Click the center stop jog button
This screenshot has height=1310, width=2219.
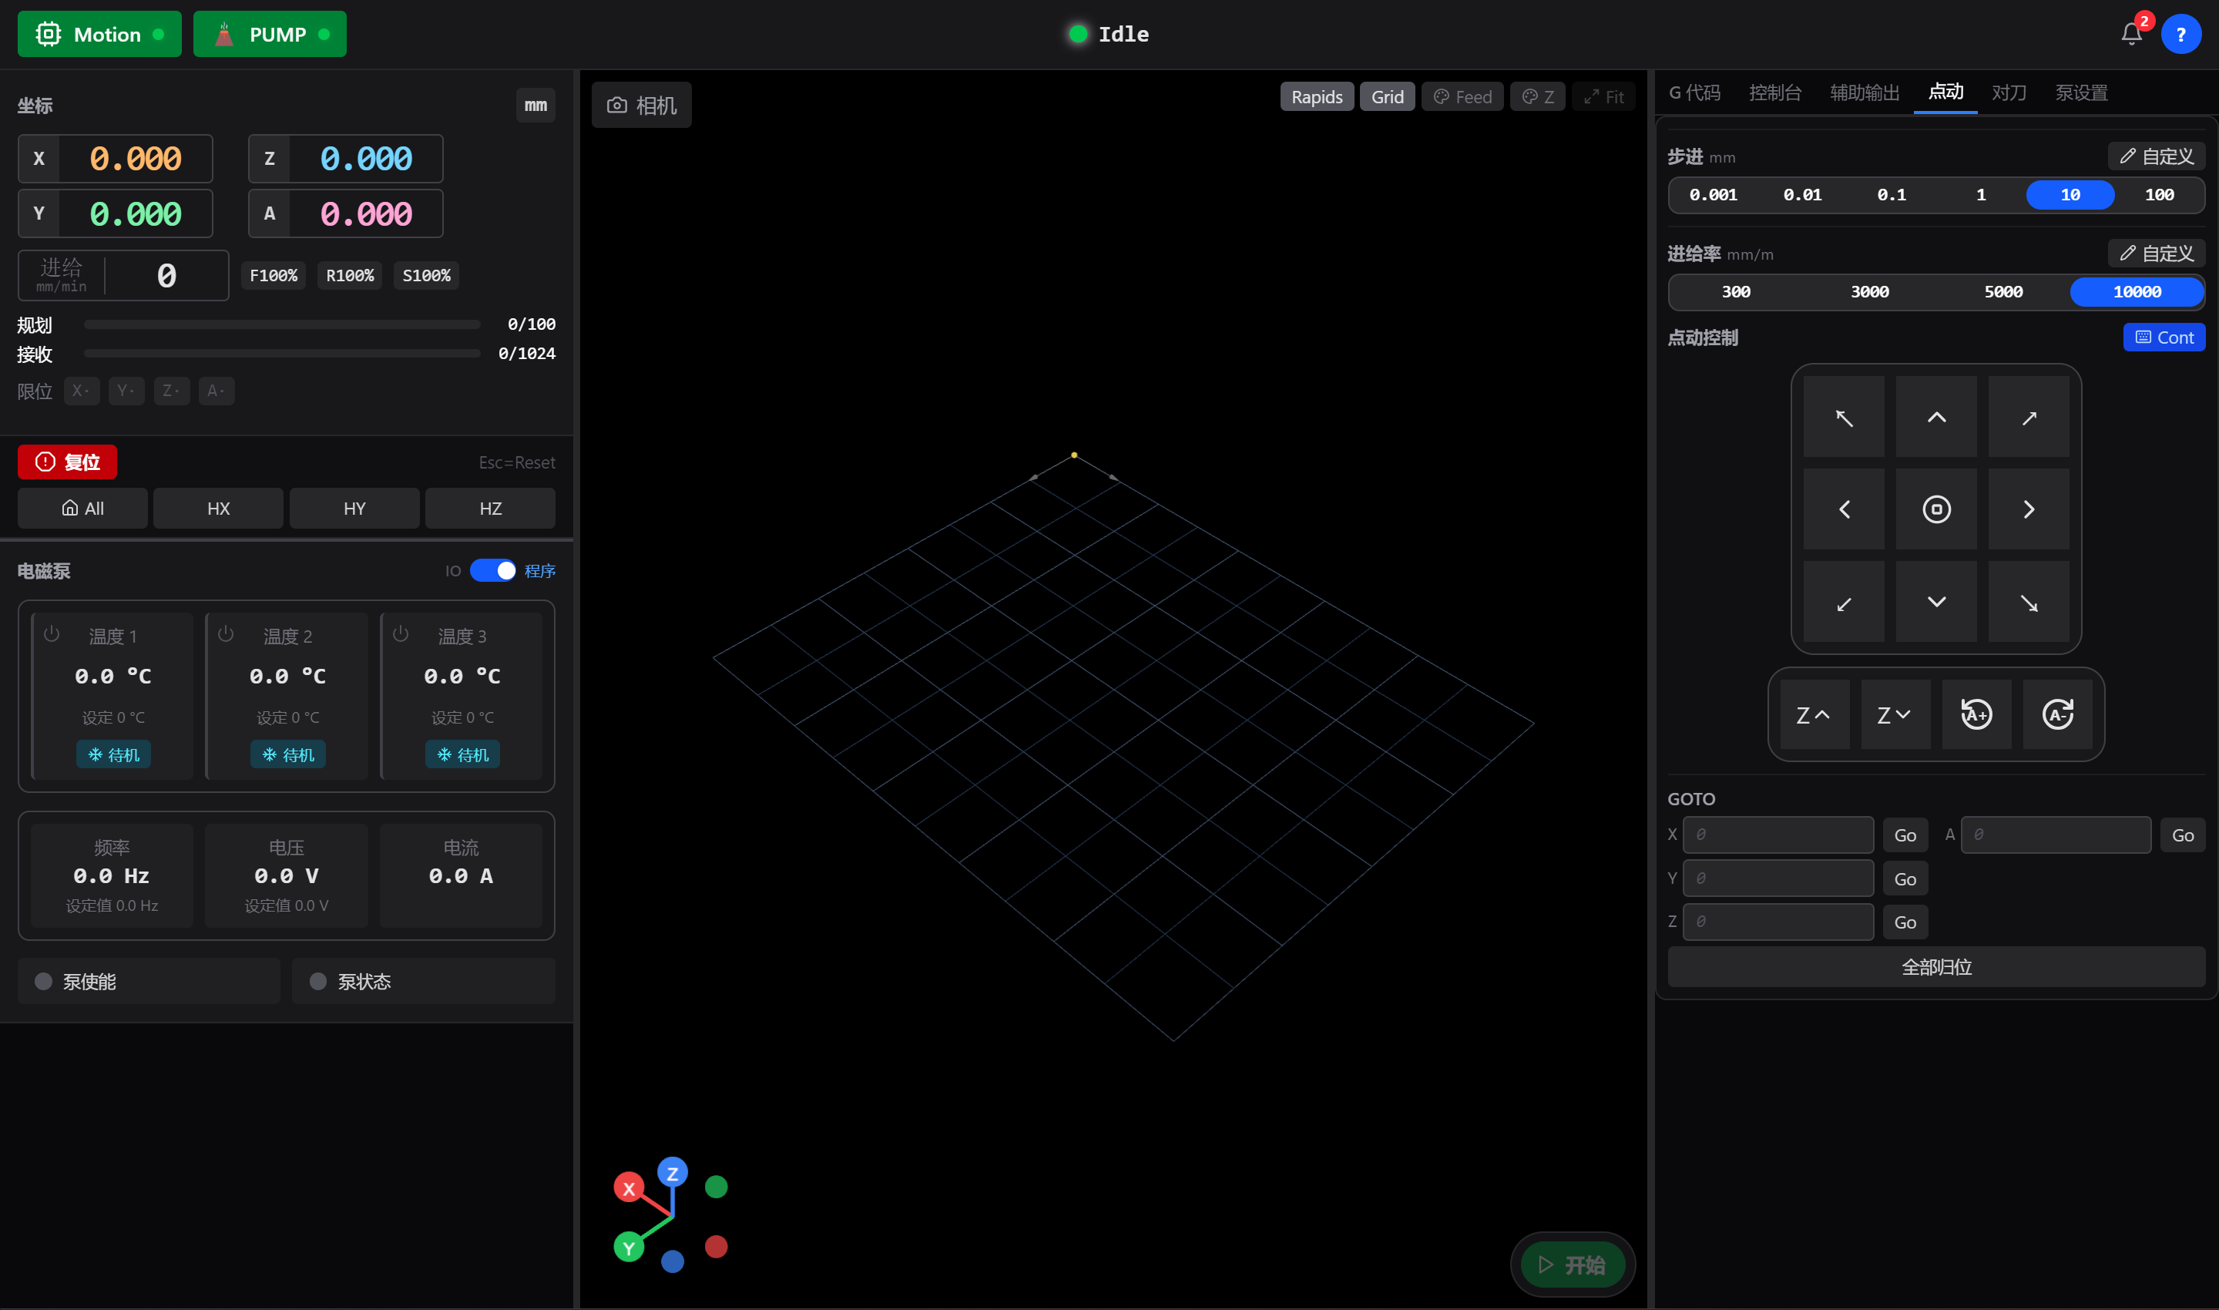1936,509
